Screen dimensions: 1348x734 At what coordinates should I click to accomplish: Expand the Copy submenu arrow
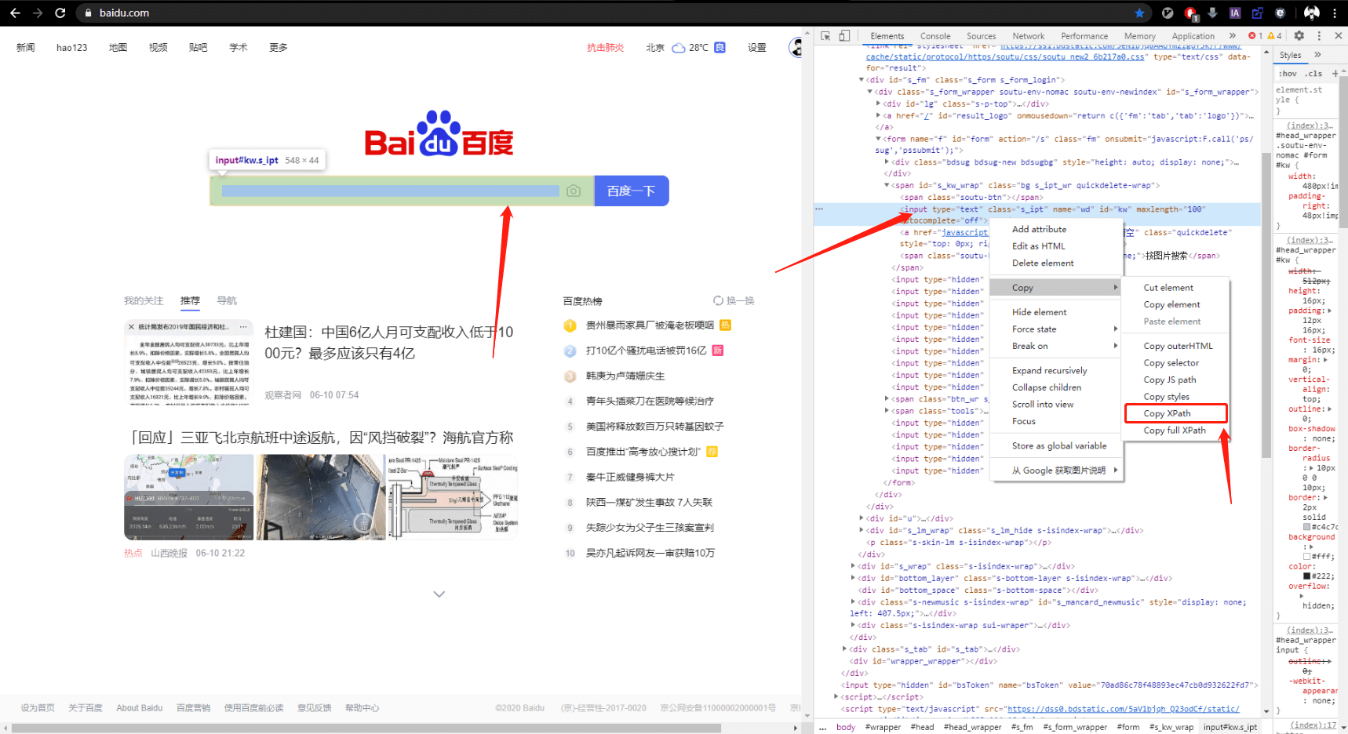coord(1115,287)
